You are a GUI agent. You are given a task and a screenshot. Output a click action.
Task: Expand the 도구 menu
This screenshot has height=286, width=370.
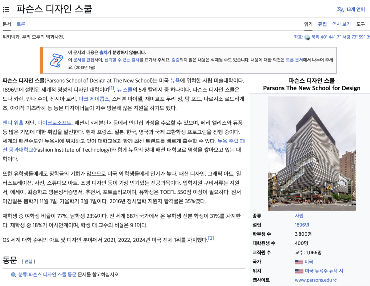361,24
